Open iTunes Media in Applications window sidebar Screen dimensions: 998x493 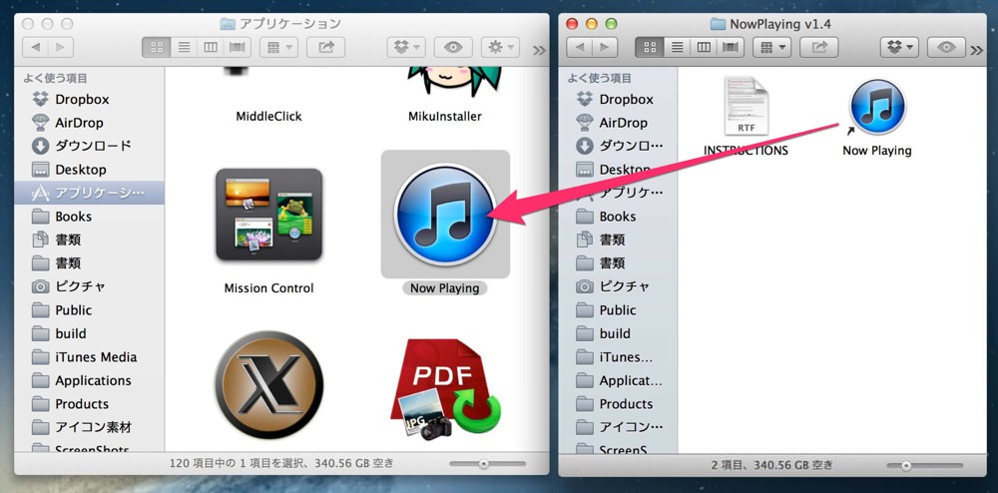pyautogui.click(x=96, y=357)
